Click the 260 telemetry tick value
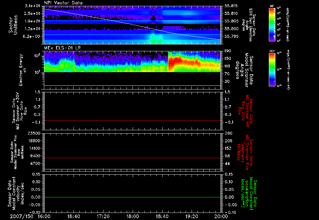This screenshot has width=319, height=220. click(x=228, y=133)
